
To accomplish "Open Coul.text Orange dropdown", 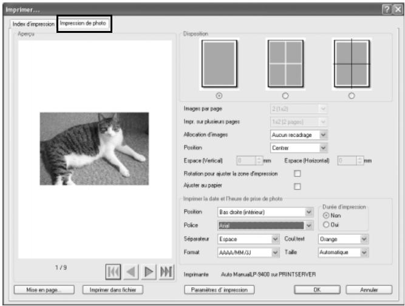I will point(343,239).
